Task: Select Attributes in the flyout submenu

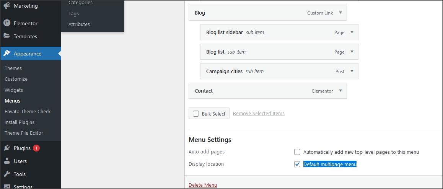Action: click(x=79, y=24)
